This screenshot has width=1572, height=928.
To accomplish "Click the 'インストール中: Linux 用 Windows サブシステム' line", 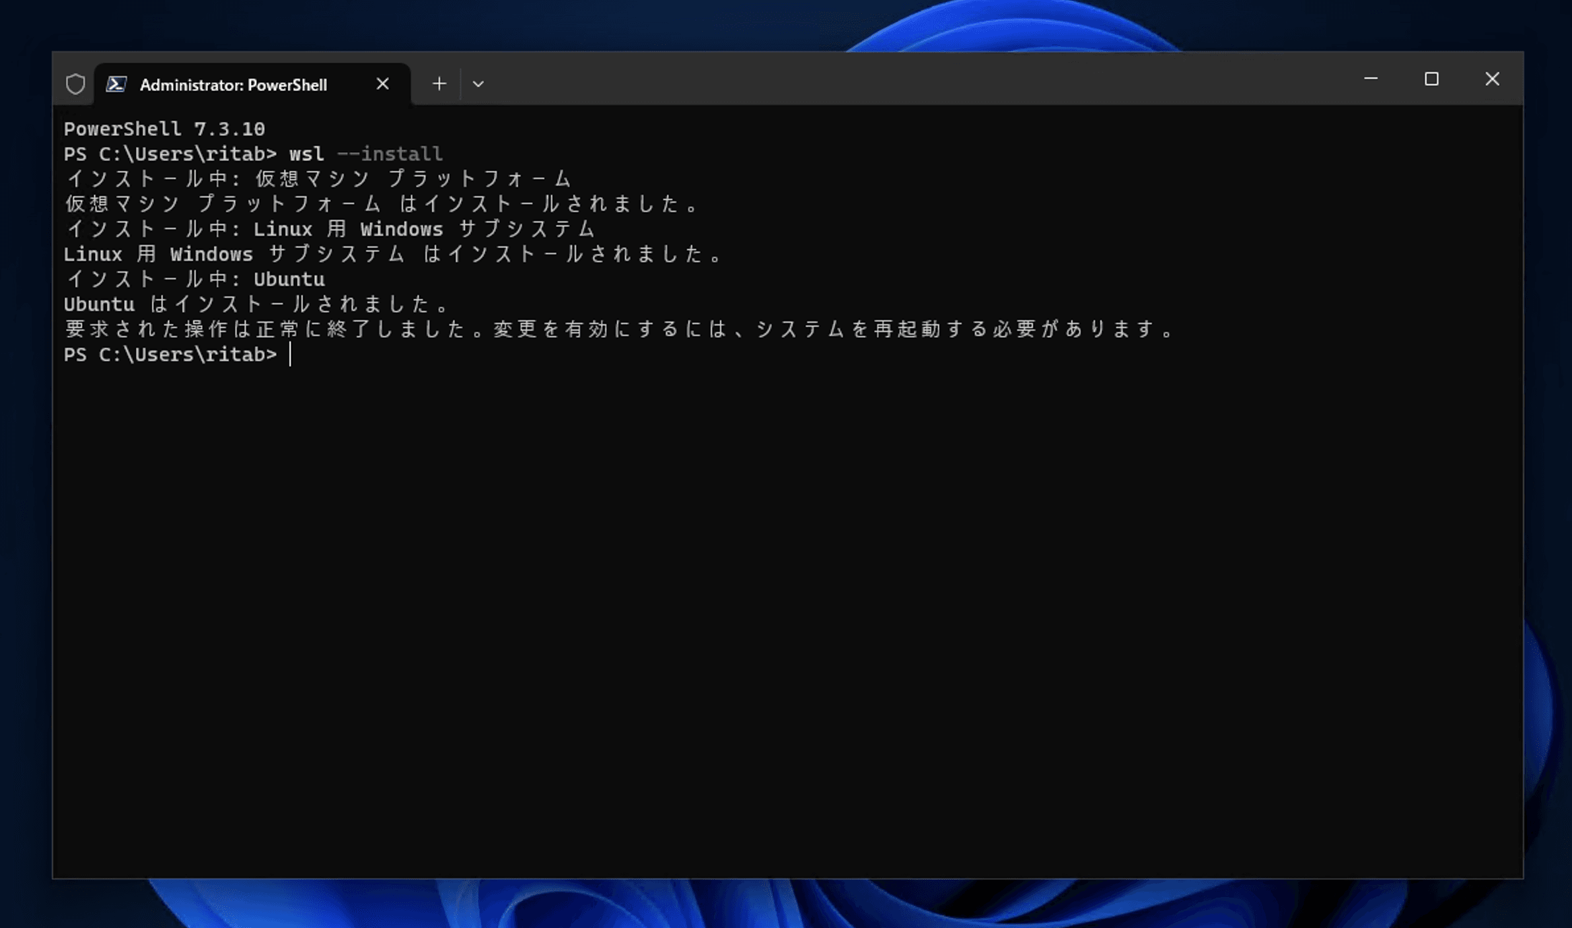I will [330, 229].
